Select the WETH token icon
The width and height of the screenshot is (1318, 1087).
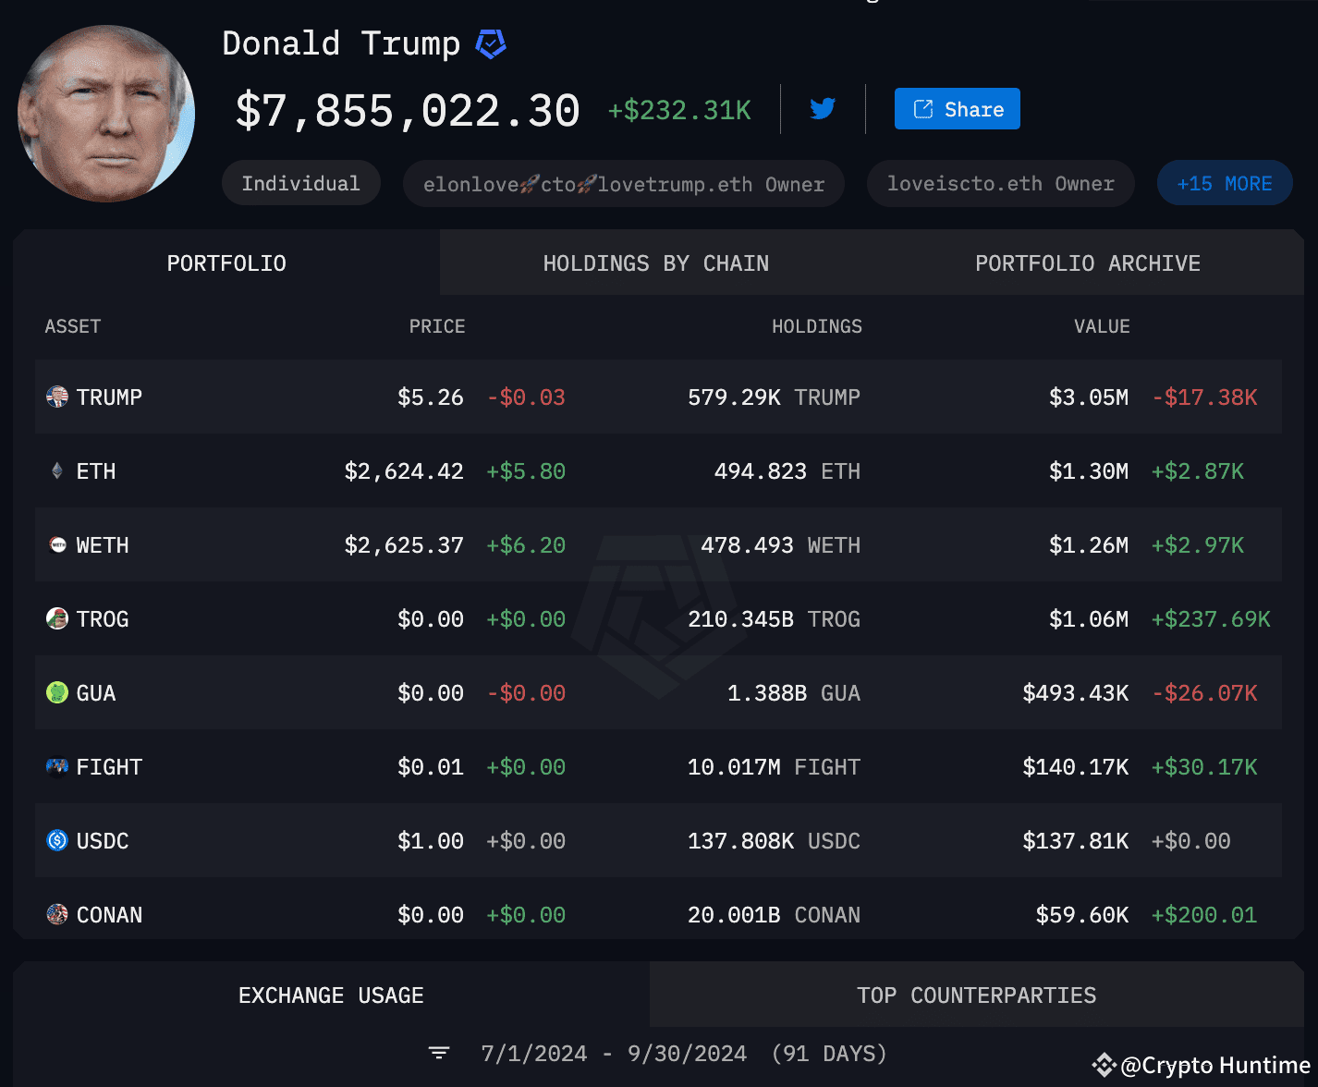(57, 545)
